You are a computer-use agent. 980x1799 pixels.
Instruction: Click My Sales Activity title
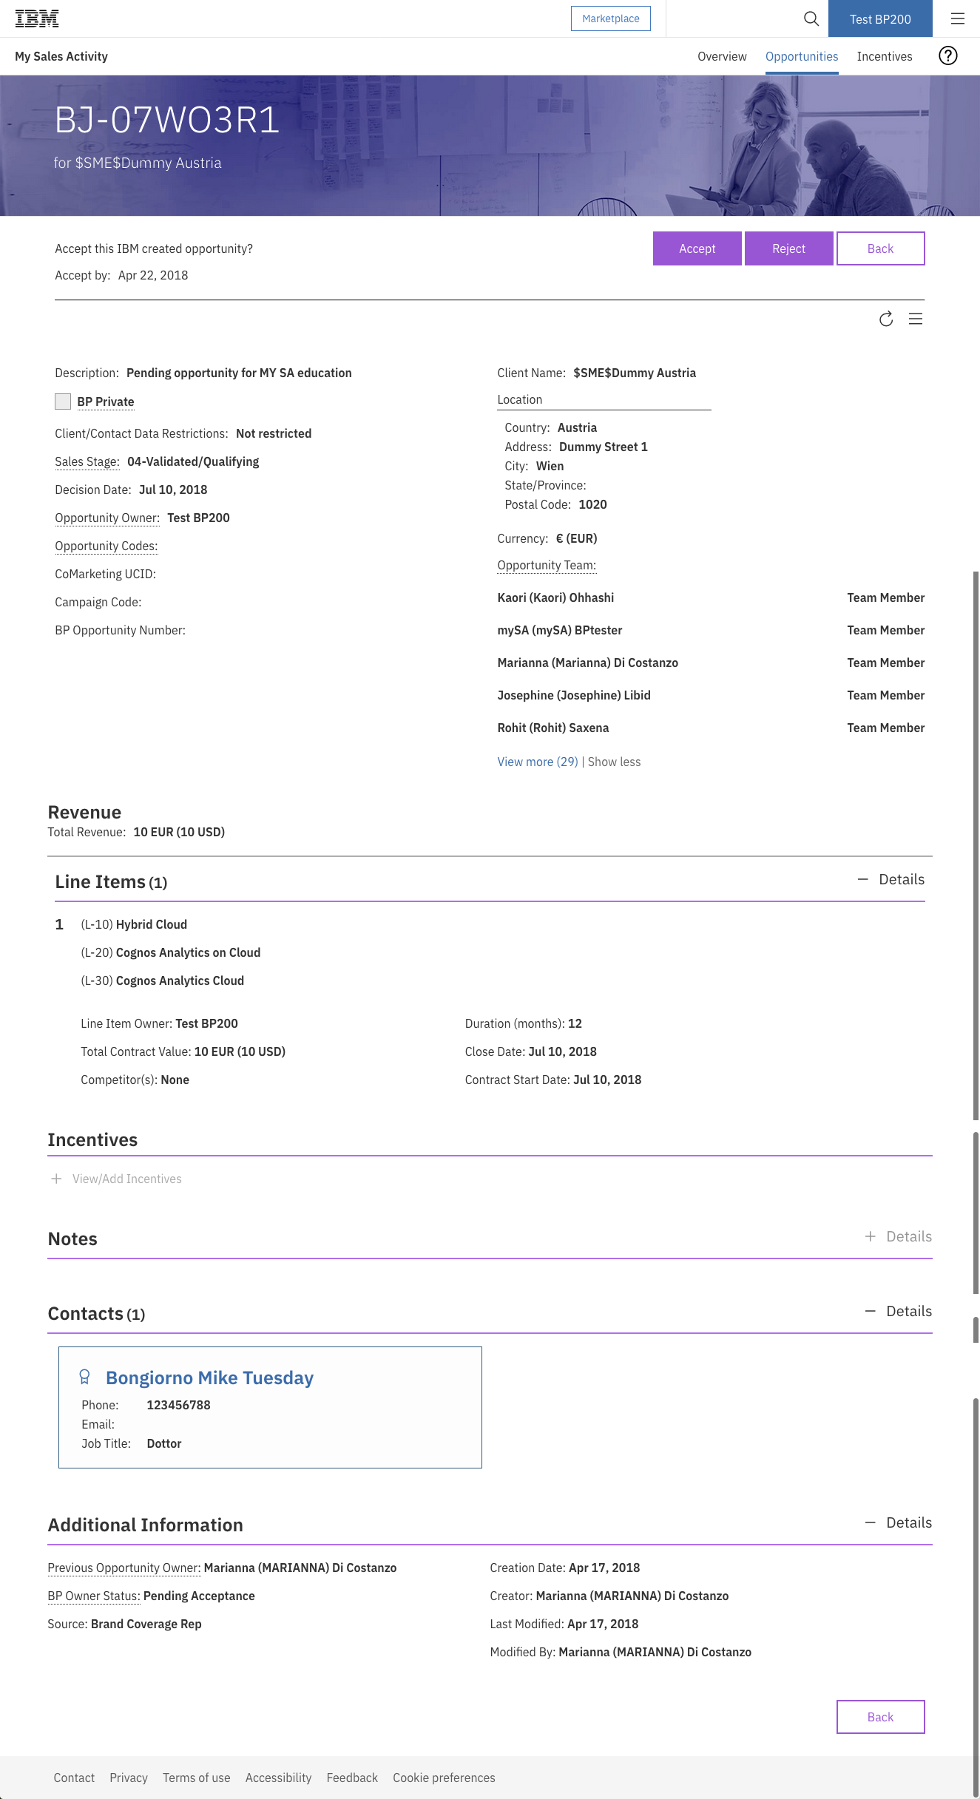pos(61,56)
